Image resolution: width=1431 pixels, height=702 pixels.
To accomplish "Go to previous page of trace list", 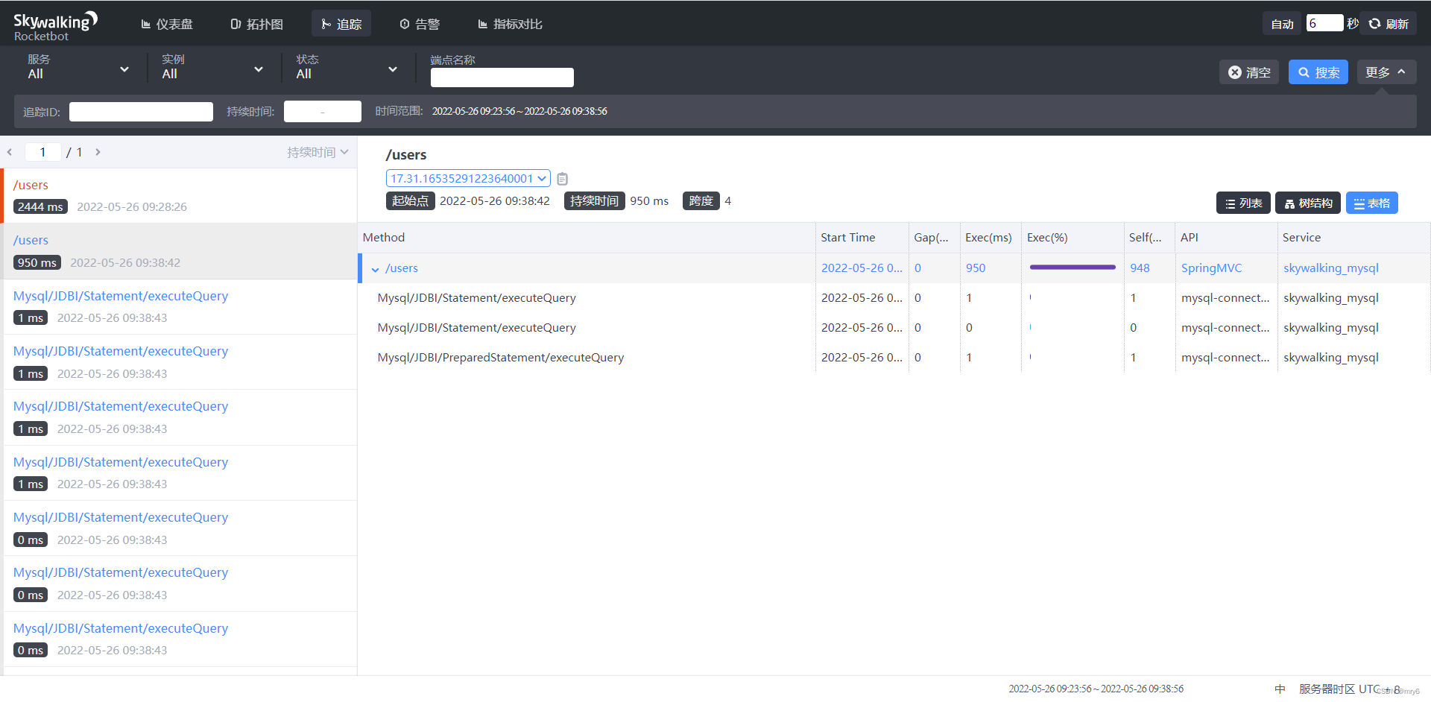I will 10,152.
